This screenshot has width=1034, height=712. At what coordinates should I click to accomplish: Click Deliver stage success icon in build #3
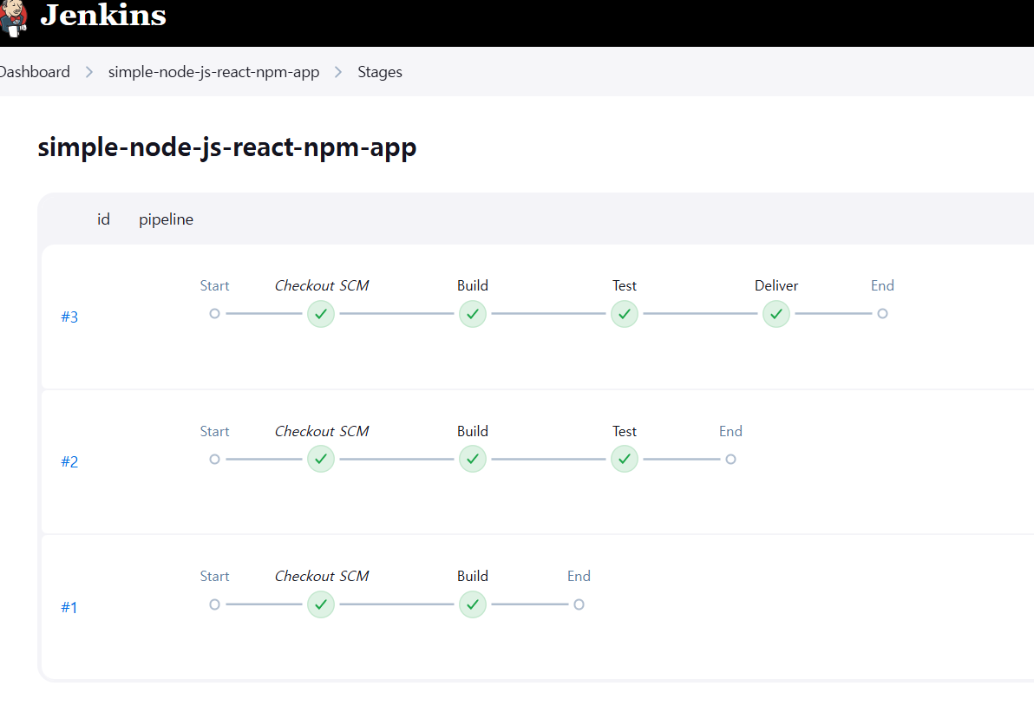click(776, 314)
